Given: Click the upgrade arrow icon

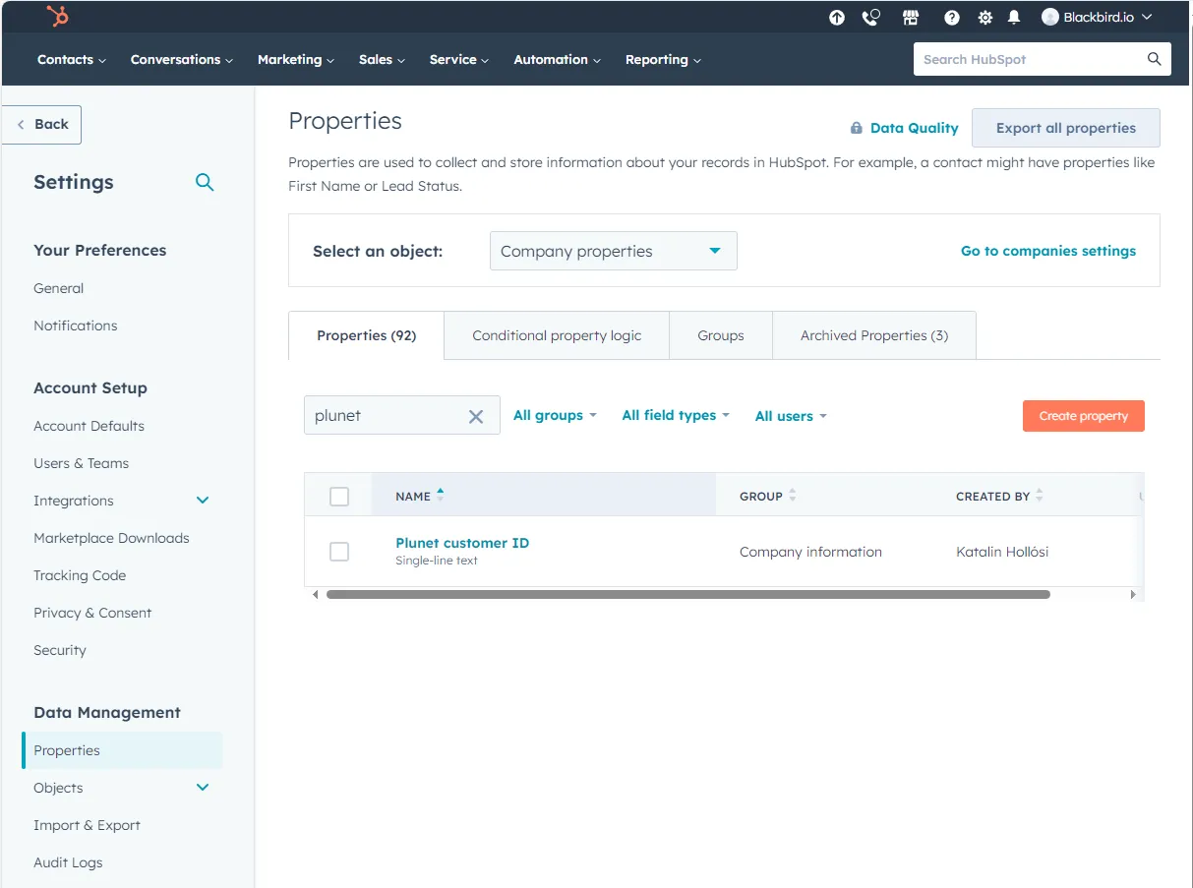Looking at the screenshot, I should 837,18.
